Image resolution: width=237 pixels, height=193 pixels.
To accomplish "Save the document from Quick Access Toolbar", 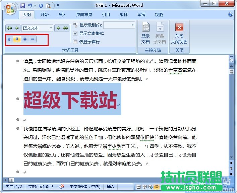I will (23, 5).
